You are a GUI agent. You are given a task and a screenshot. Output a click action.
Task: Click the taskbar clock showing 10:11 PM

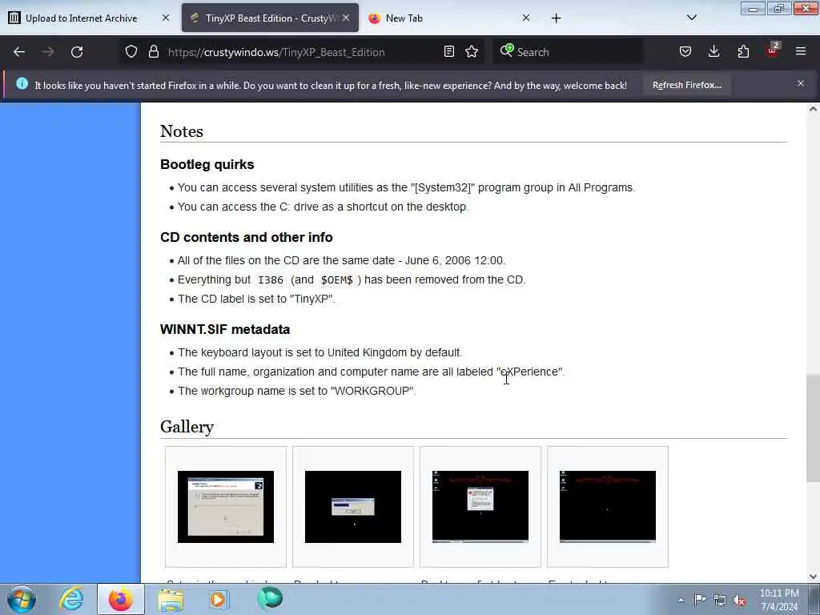[779, 600]
